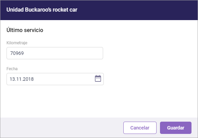Dismiss the dialog with Cancelar
198x138 pixels.
pos(140,128)
